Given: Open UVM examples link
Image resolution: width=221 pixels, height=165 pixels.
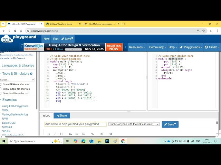Looking at the screenshot, I should coord(5,119).
